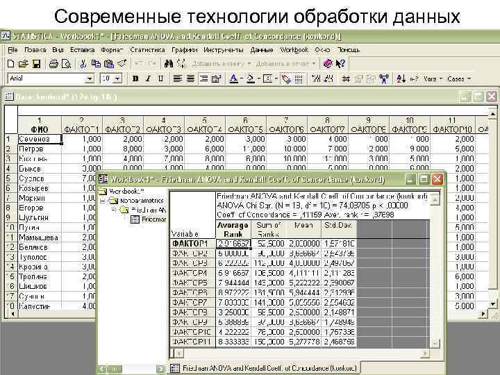Align text right

[203, 78]
